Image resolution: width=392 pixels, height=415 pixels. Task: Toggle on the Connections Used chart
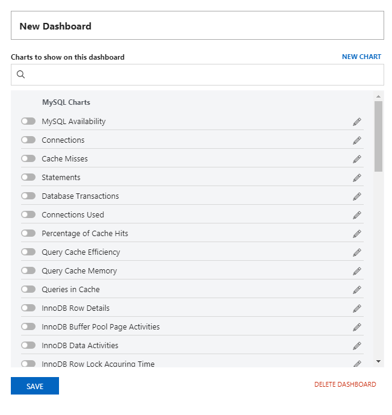click(28, 214)
